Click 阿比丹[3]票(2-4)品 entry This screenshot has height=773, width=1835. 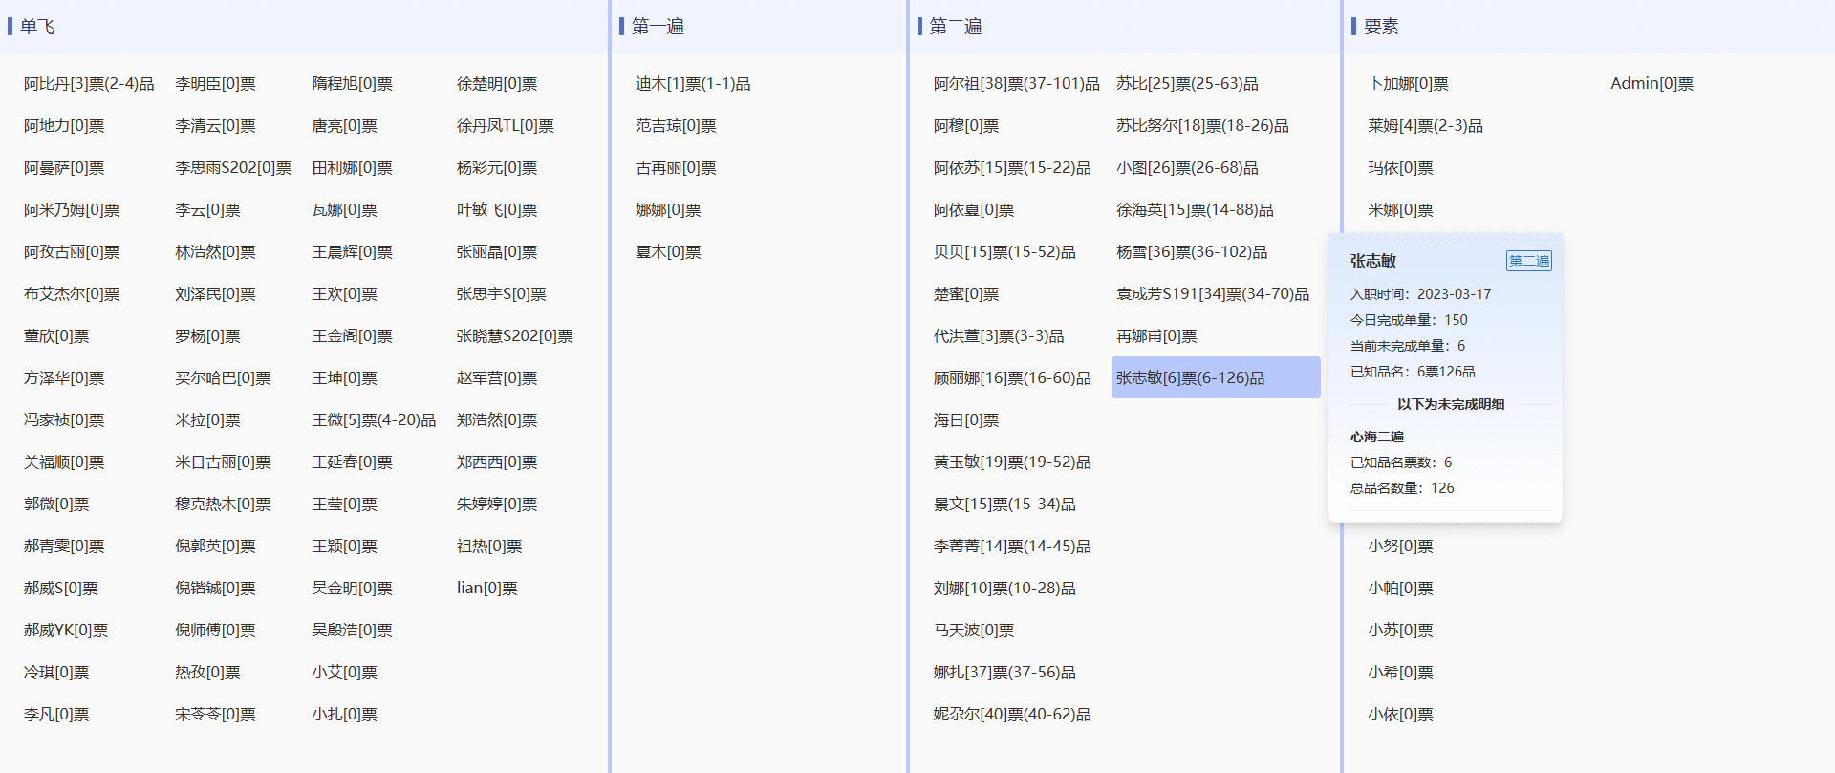[x=89, y=84]
